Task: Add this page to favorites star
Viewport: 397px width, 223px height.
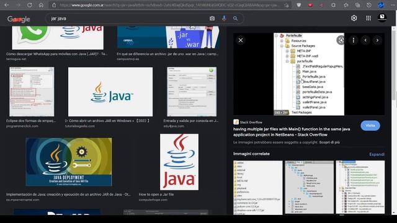Action: 287,5
